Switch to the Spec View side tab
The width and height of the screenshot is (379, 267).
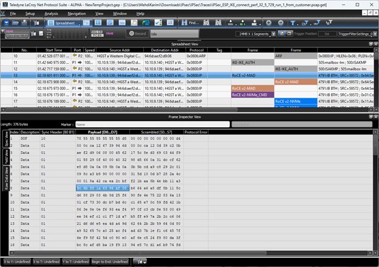pos(6,139)
